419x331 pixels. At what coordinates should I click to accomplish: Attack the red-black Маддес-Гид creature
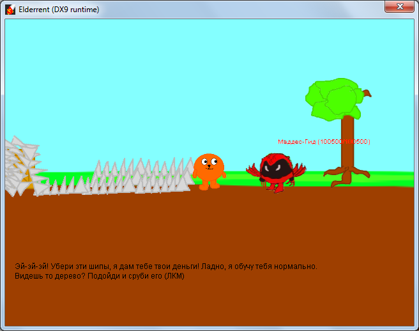click(x=276, y=171)
